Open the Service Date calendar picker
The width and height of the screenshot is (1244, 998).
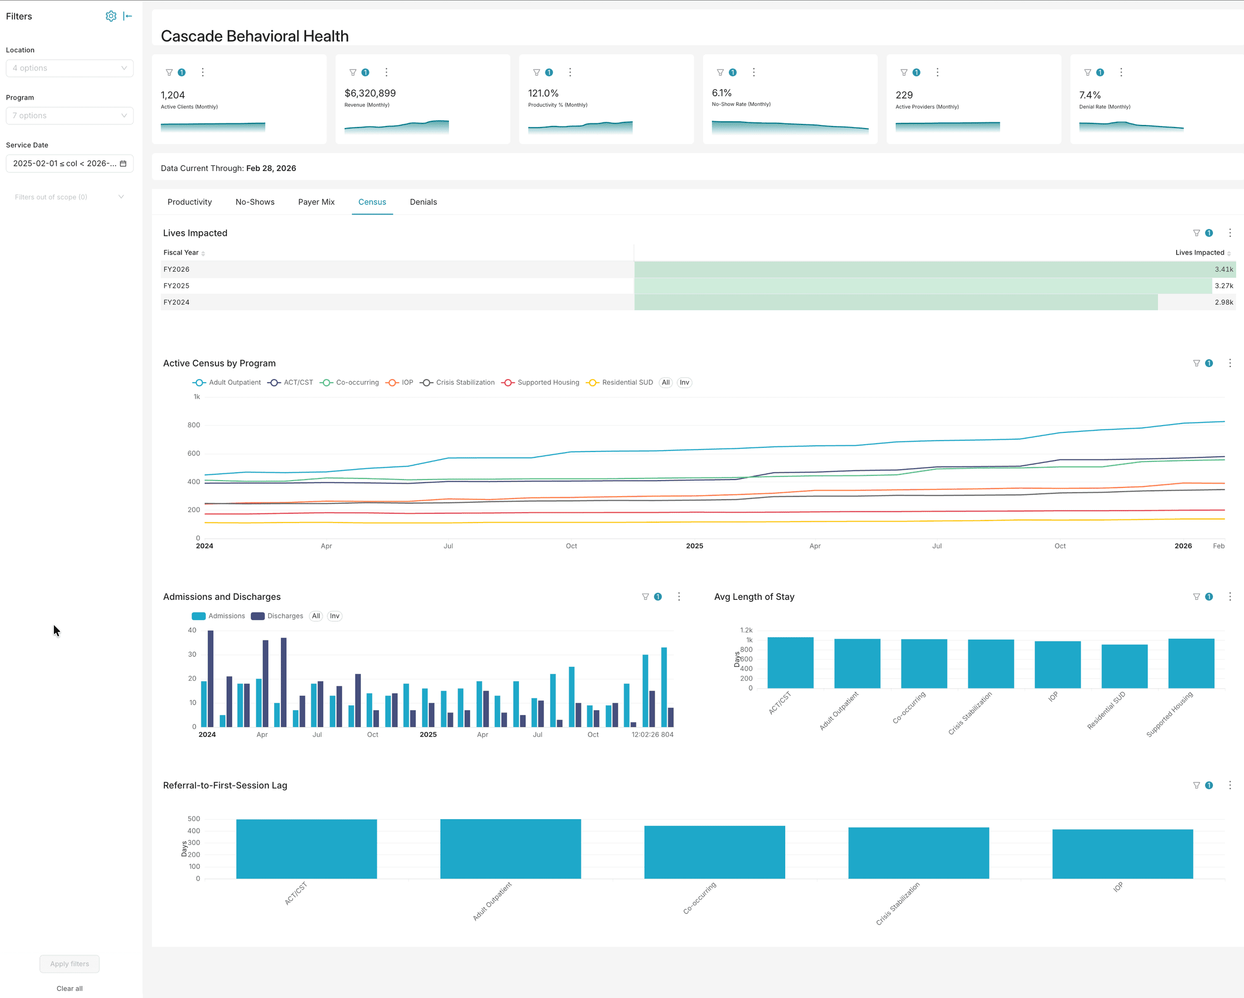click(122, 163)
